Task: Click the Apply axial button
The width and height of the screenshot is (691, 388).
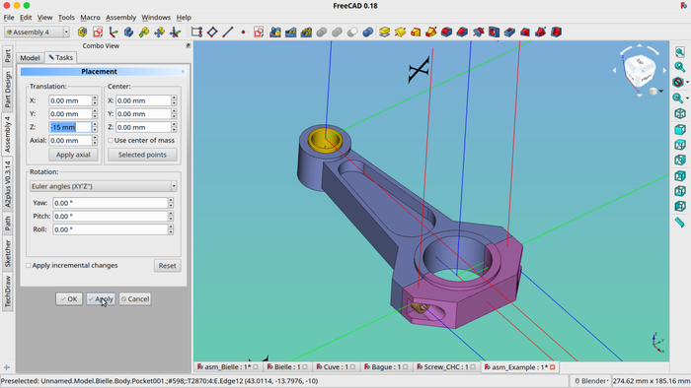Action: (x=73, y=155)
